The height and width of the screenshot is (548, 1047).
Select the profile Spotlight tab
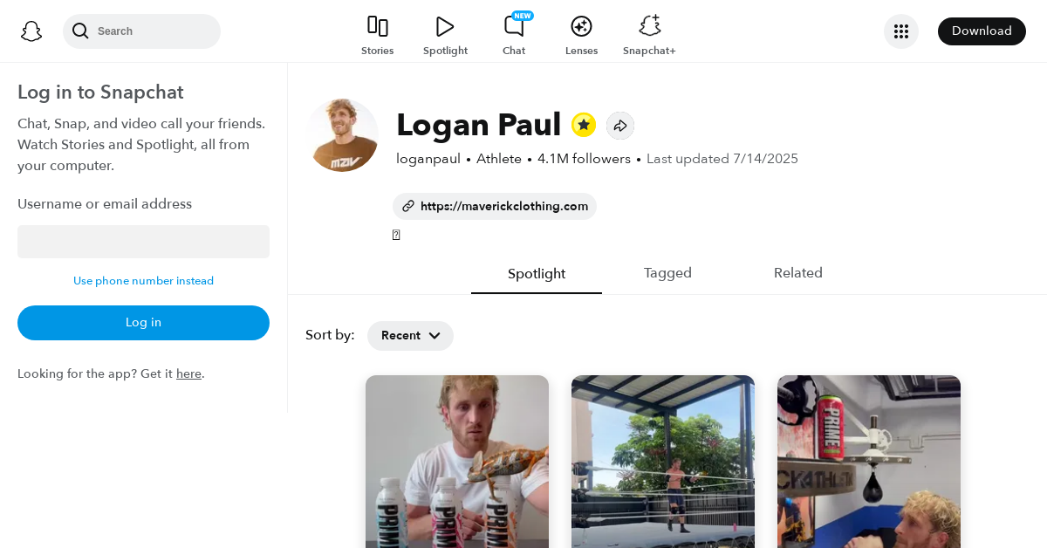[x=537, y=274]
